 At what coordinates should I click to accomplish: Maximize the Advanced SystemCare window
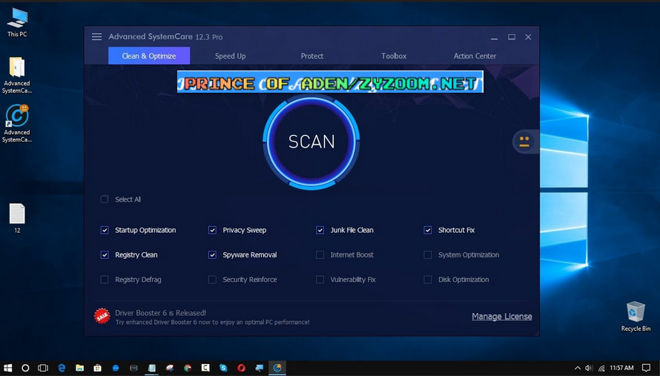coord(512,37)
